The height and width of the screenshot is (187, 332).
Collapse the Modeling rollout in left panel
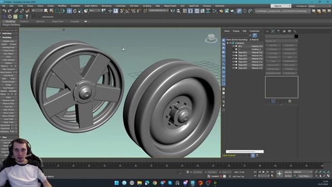pos(7,37)
